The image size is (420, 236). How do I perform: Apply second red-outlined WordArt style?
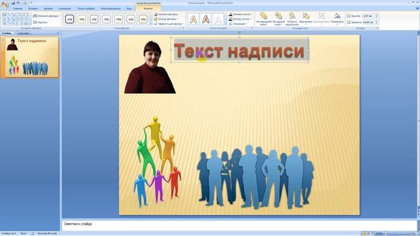[x=205, y=19]
